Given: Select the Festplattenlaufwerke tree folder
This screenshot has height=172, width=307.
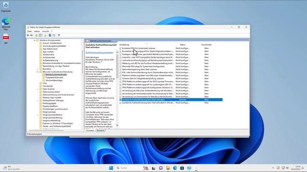Looking at the screenshot, I should [53, 77].
